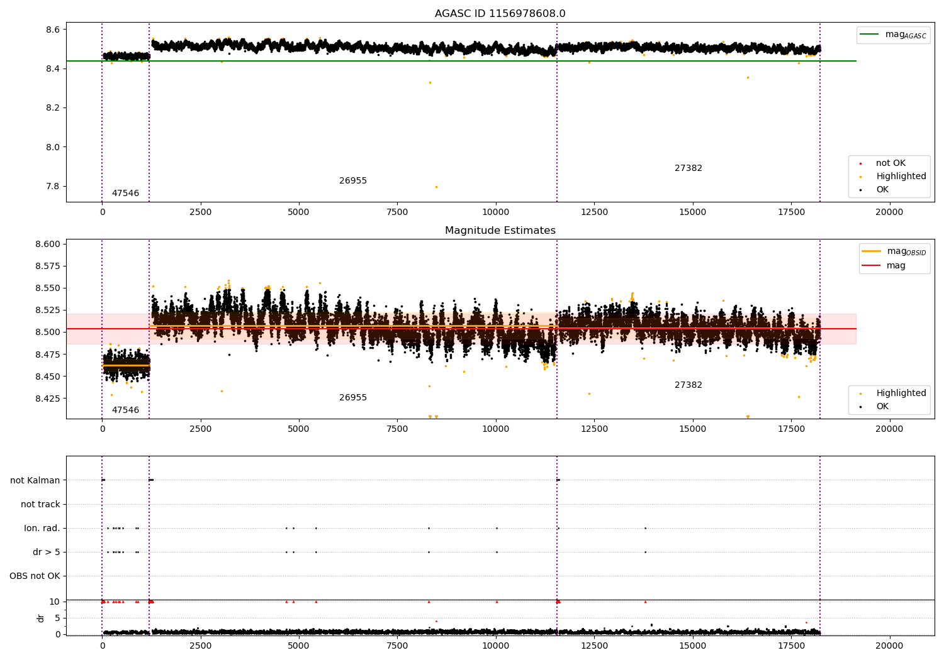This screenshot has width=944, height=660.
Task: Click obsid label 27382 in the top panel
Action: point(688,168)
